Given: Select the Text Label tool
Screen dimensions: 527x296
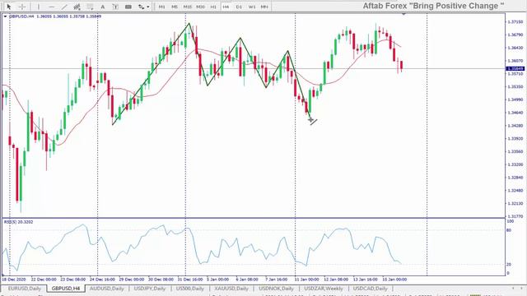Looking at the screenshot, I should click(x=115, y=7).
